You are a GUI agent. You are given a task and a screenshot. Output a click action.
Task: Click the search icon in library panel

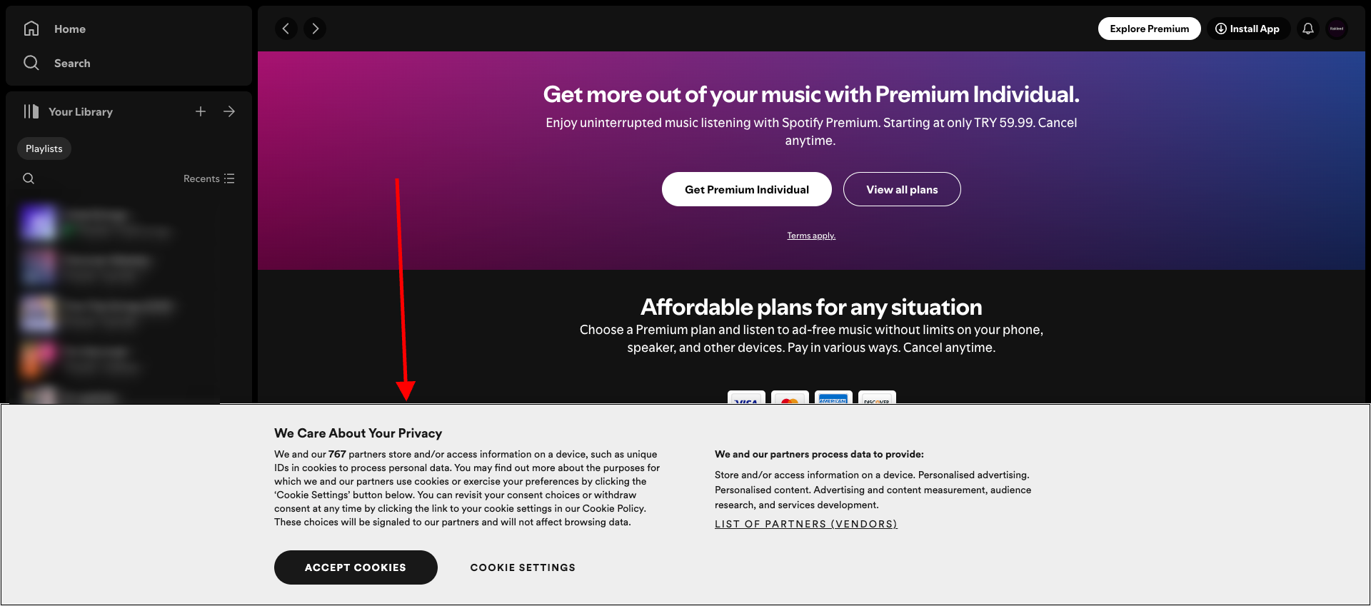coord(29,178)
